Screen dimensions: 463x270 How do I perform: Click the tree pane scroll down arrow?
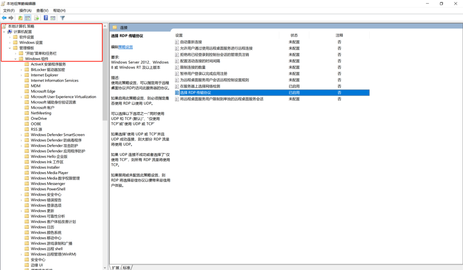[x=105, y=267]
